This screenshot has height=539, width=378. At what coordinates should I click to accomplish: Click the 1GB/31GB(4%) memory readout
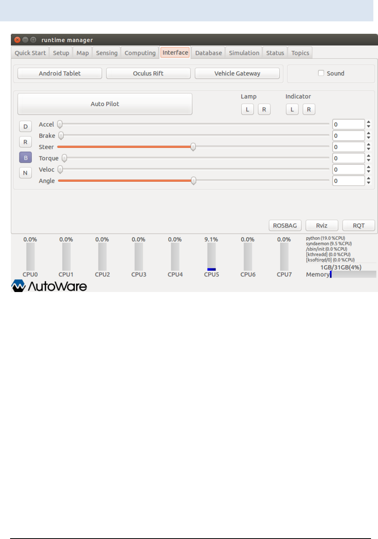pos(341,268)
